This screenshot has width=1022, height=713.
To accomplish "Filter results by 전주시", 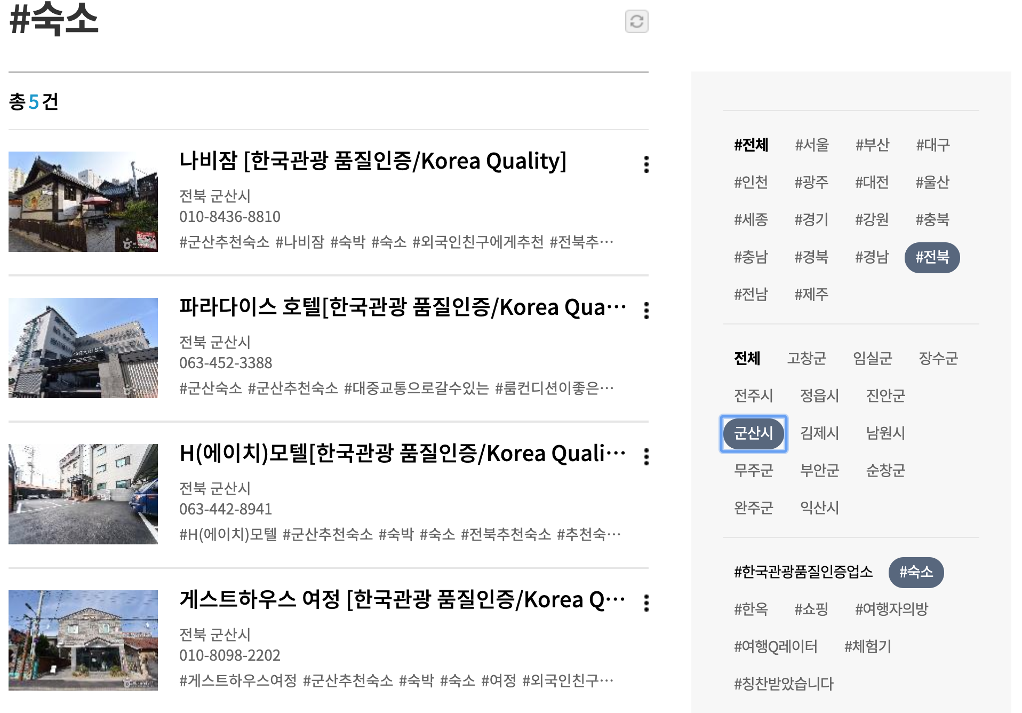I will click(753, 396).
